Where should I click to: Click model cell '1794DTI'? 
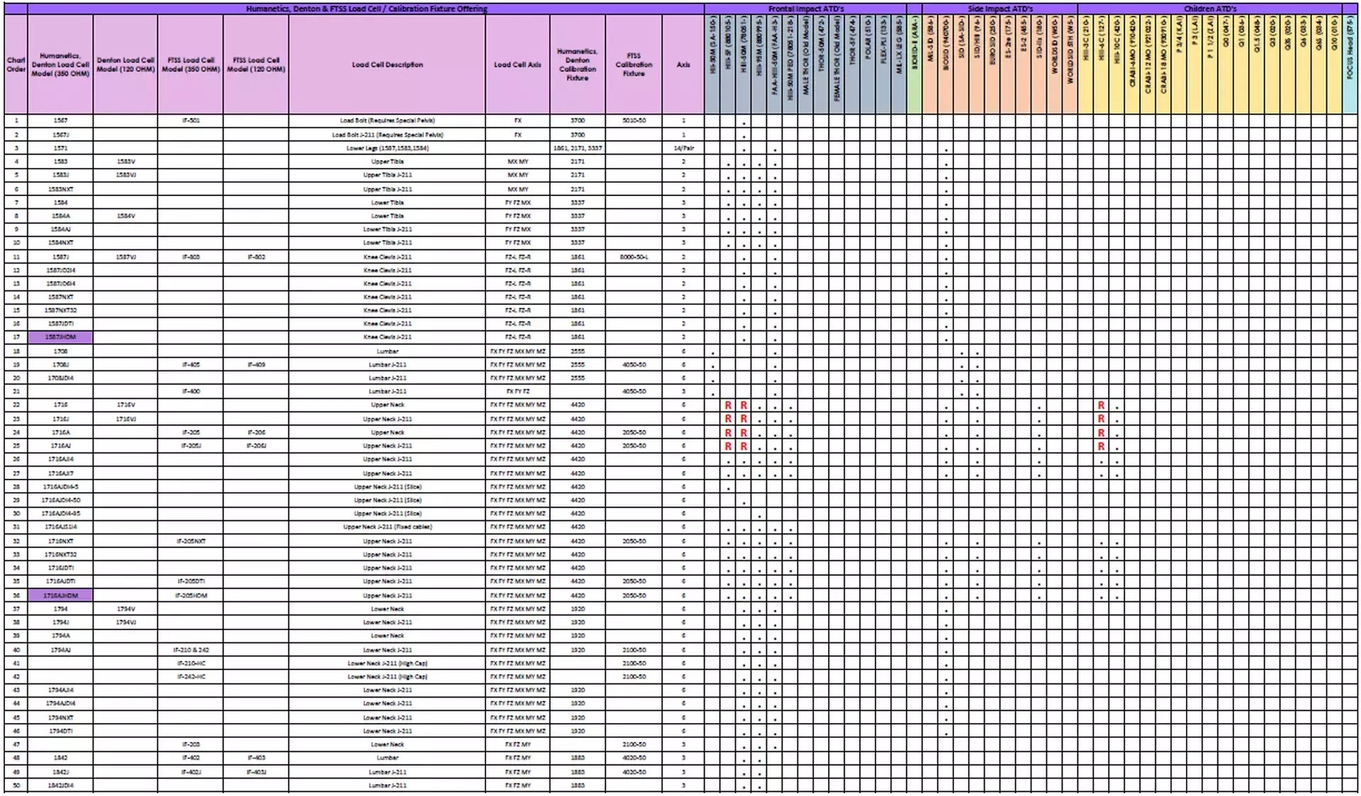pos(60,731)
